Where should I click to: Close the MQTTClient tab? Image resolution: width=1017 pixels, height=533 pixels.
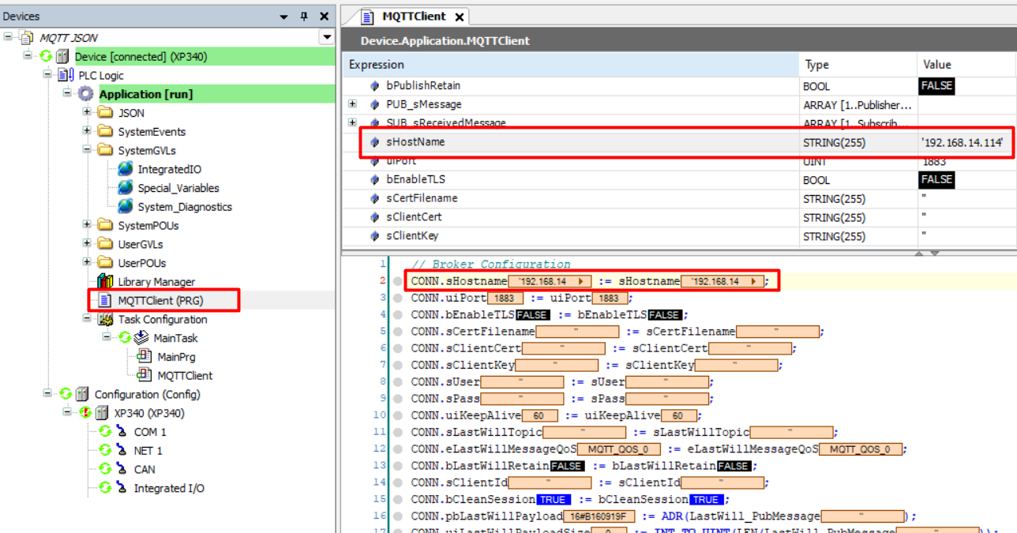pos(460,17)
